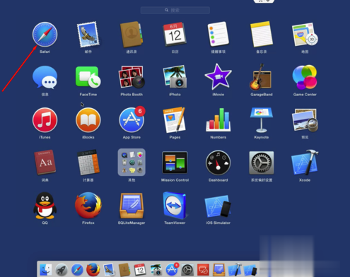Open the Messages app with speech bubbles

[x=45, y=77]
